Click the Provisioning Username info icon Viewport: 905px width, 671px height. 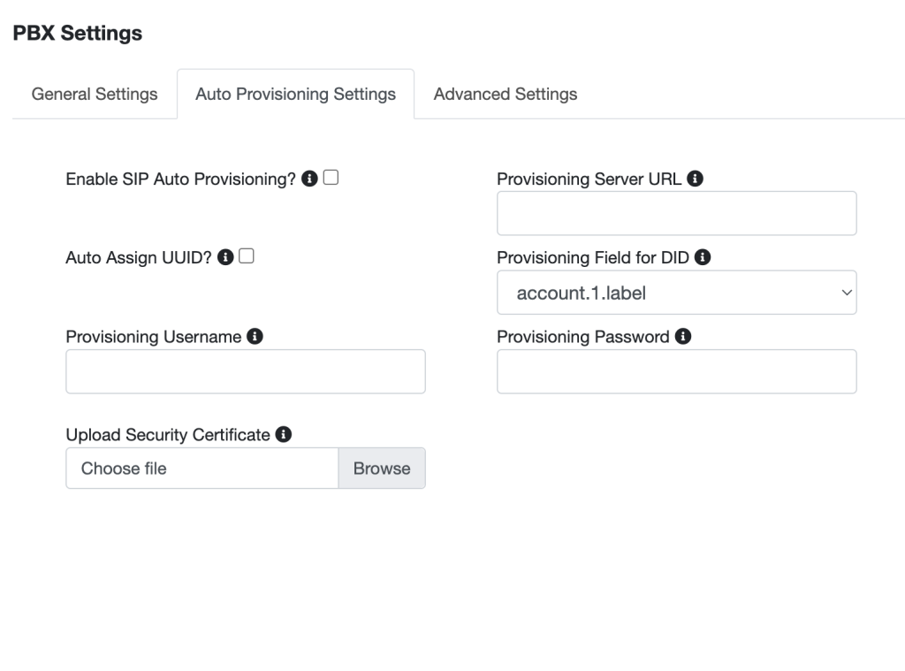(255, 337)
